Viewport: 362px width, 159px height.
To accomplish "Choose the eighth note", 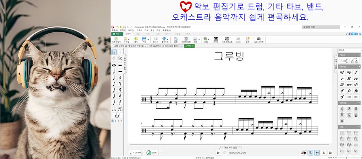I will pos(114,84).
